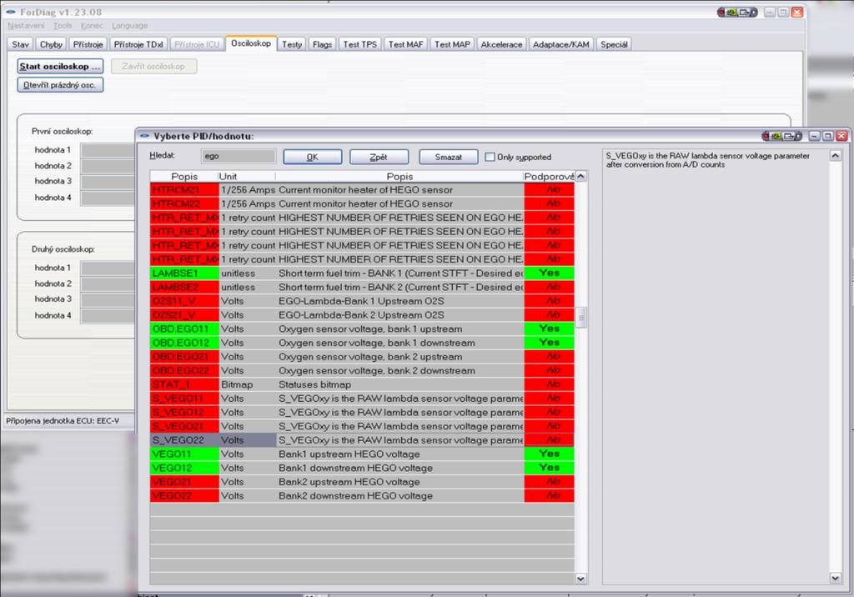Click the PID table scroll down arrow
This screenshot has width=854, height=597.
click(581, 579)
